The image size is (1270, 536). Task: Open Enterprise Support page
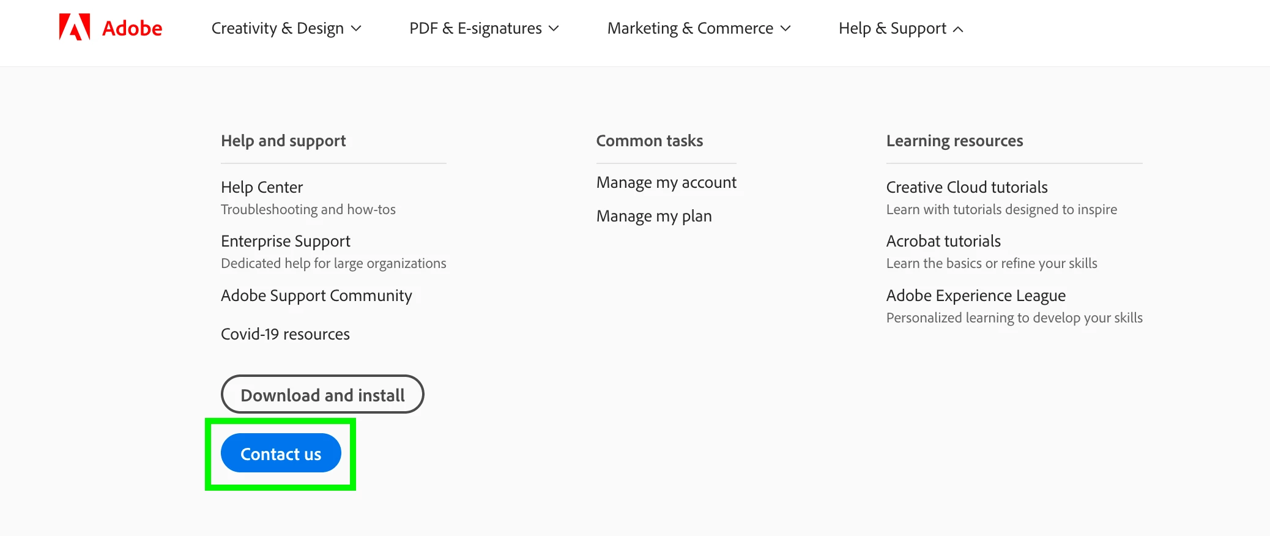point(286,241)
